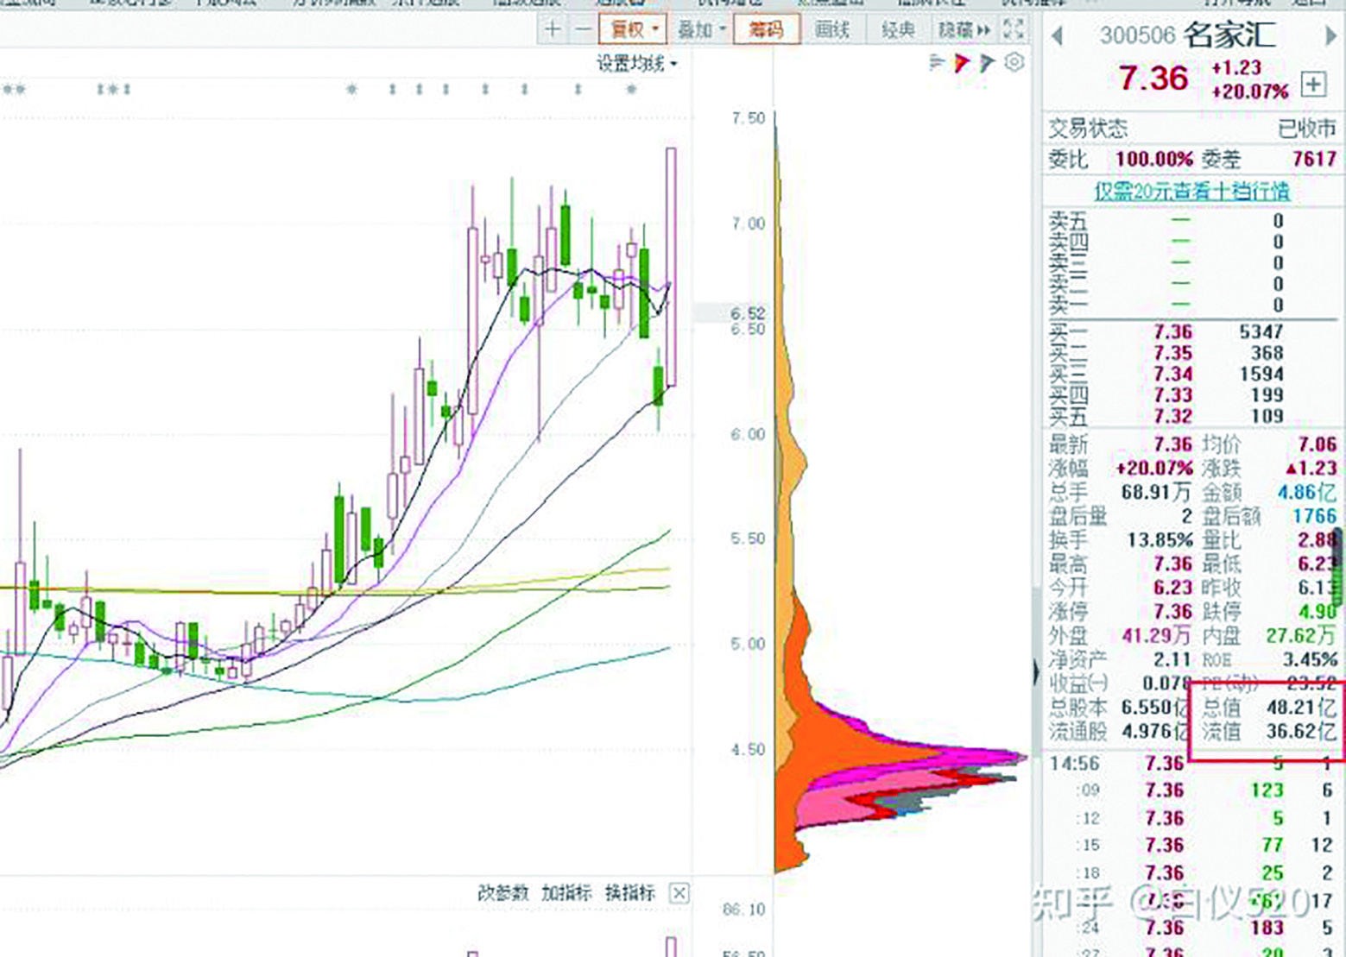1346x957 pixels.
Task: Open chip distribution settings gear icon
Action: tap(1014, 62)
